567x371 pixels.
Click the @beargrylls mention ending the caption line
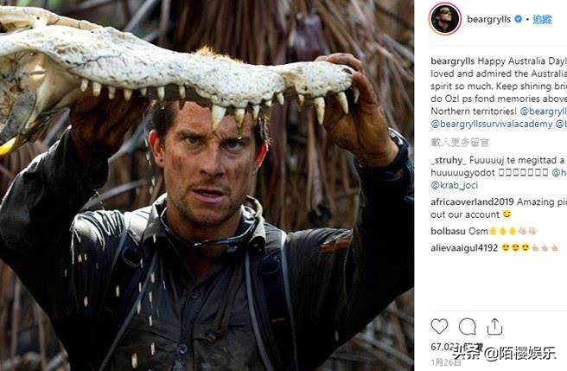(545, 111)
